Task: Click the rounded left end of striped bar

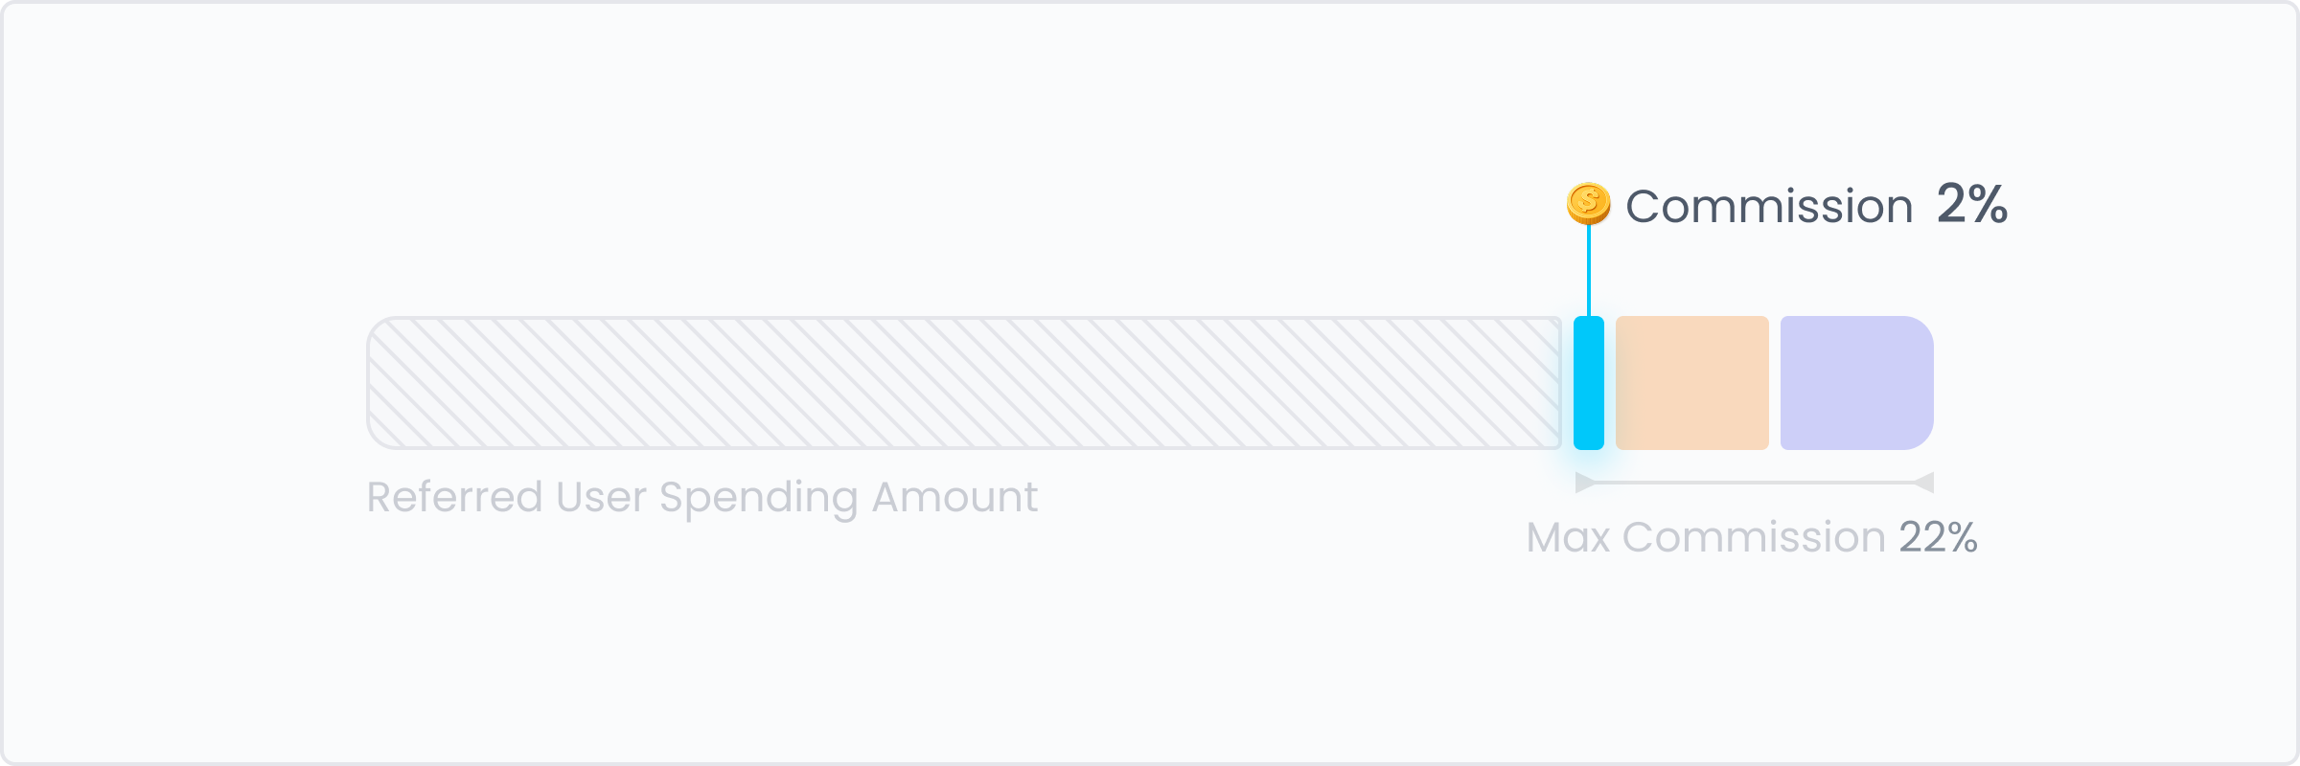Action: [x=385, y=383]
